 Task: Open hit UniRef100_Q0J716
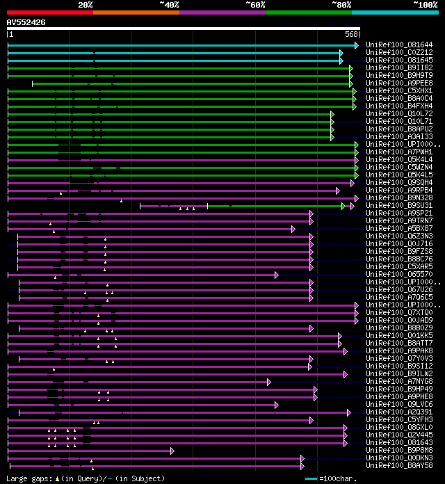click(x=399, y=243)
